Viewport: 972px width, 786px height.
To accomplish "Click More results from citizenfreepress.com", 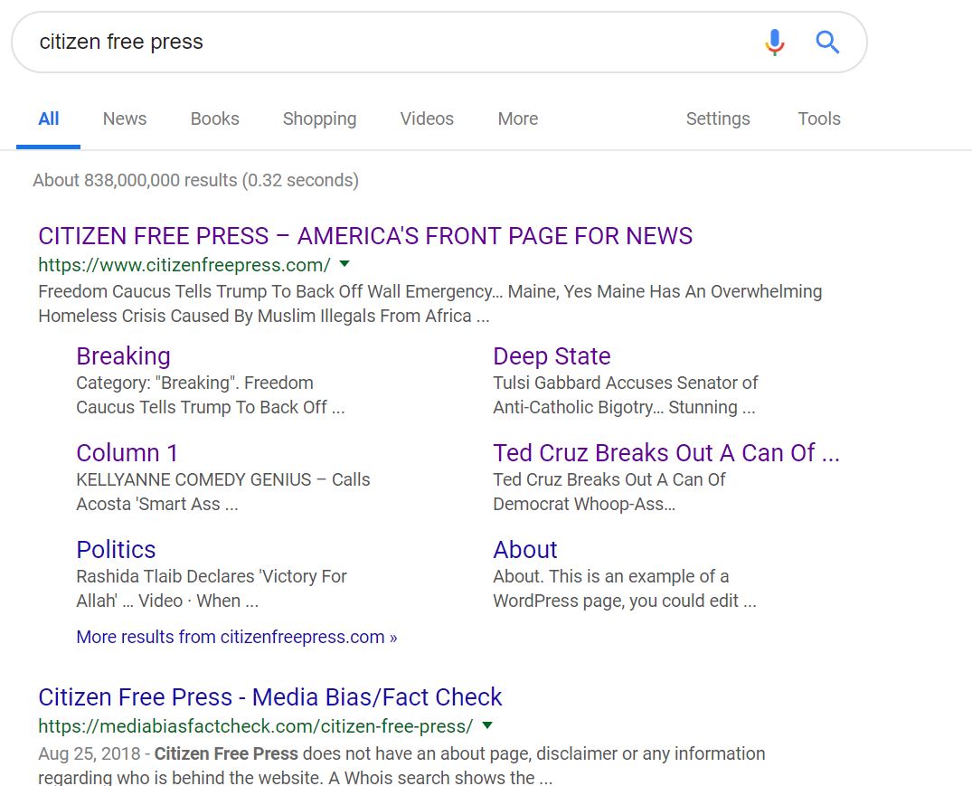I will click(x=237, y=638).
